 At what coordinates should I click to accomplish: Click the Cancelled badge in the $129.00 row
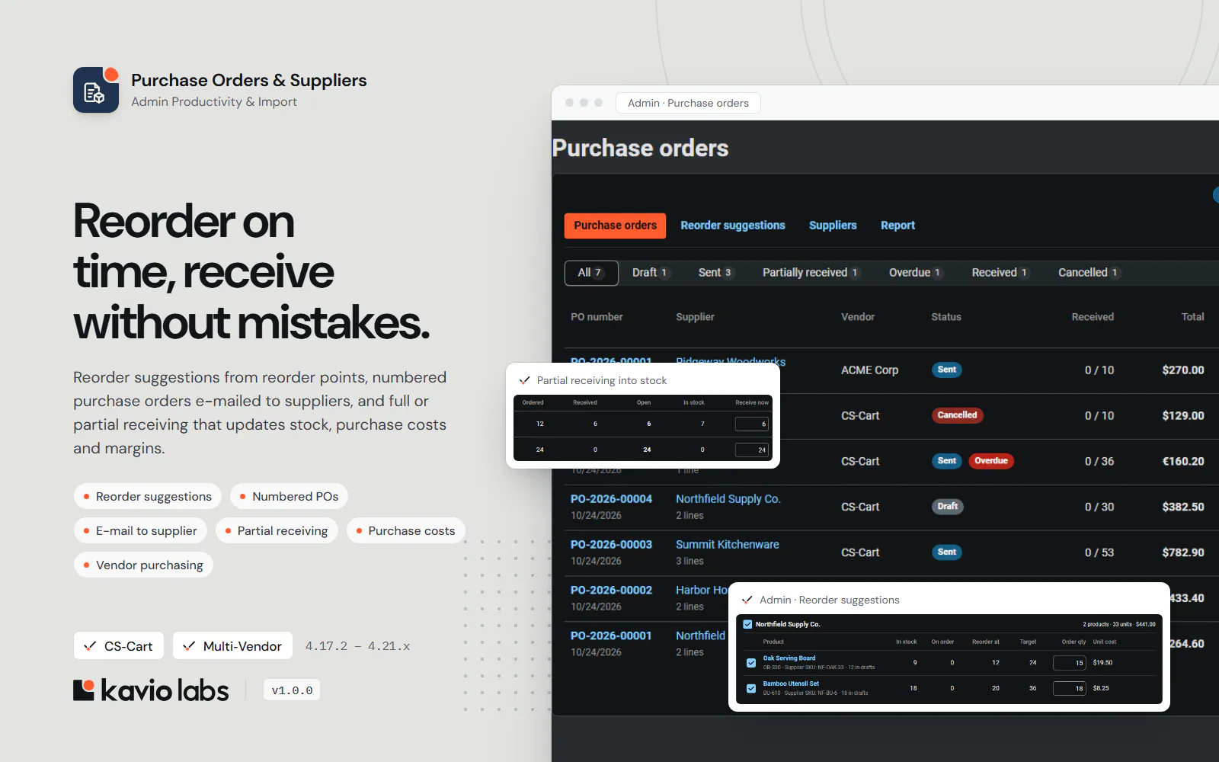[957, 415]
